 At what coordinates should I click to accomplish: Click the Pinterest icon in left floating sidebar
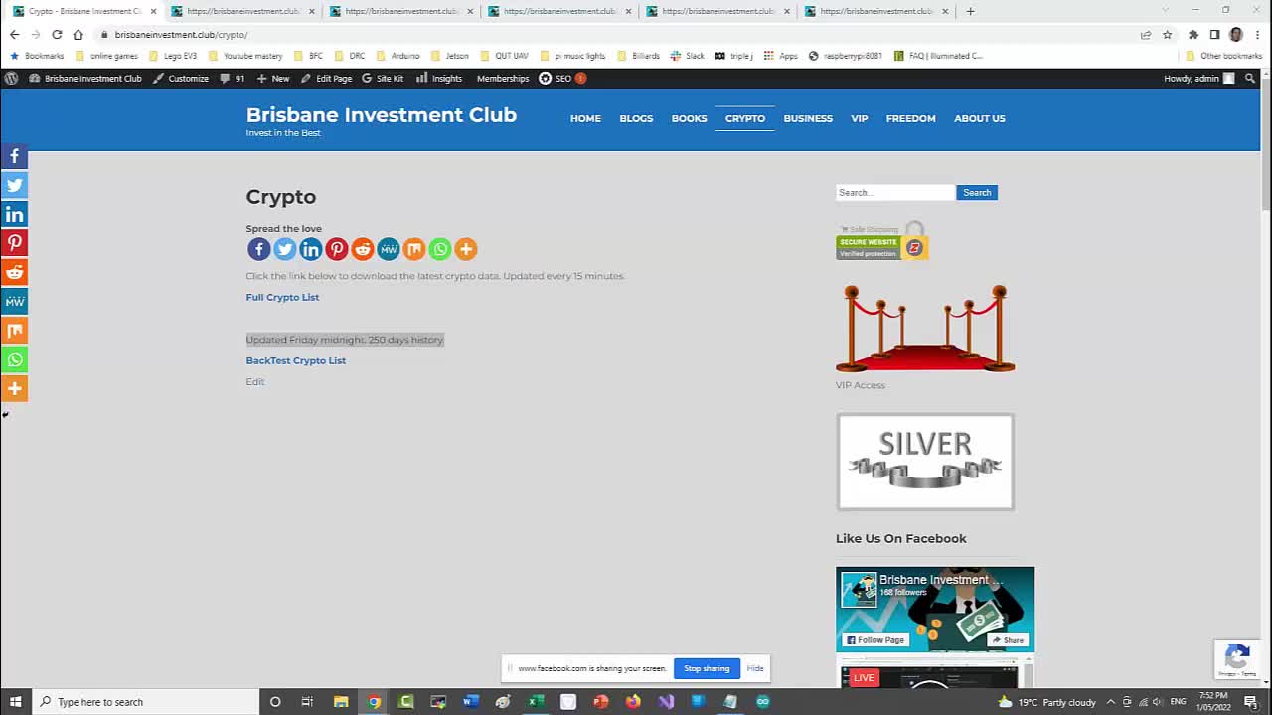pos(14,243)
